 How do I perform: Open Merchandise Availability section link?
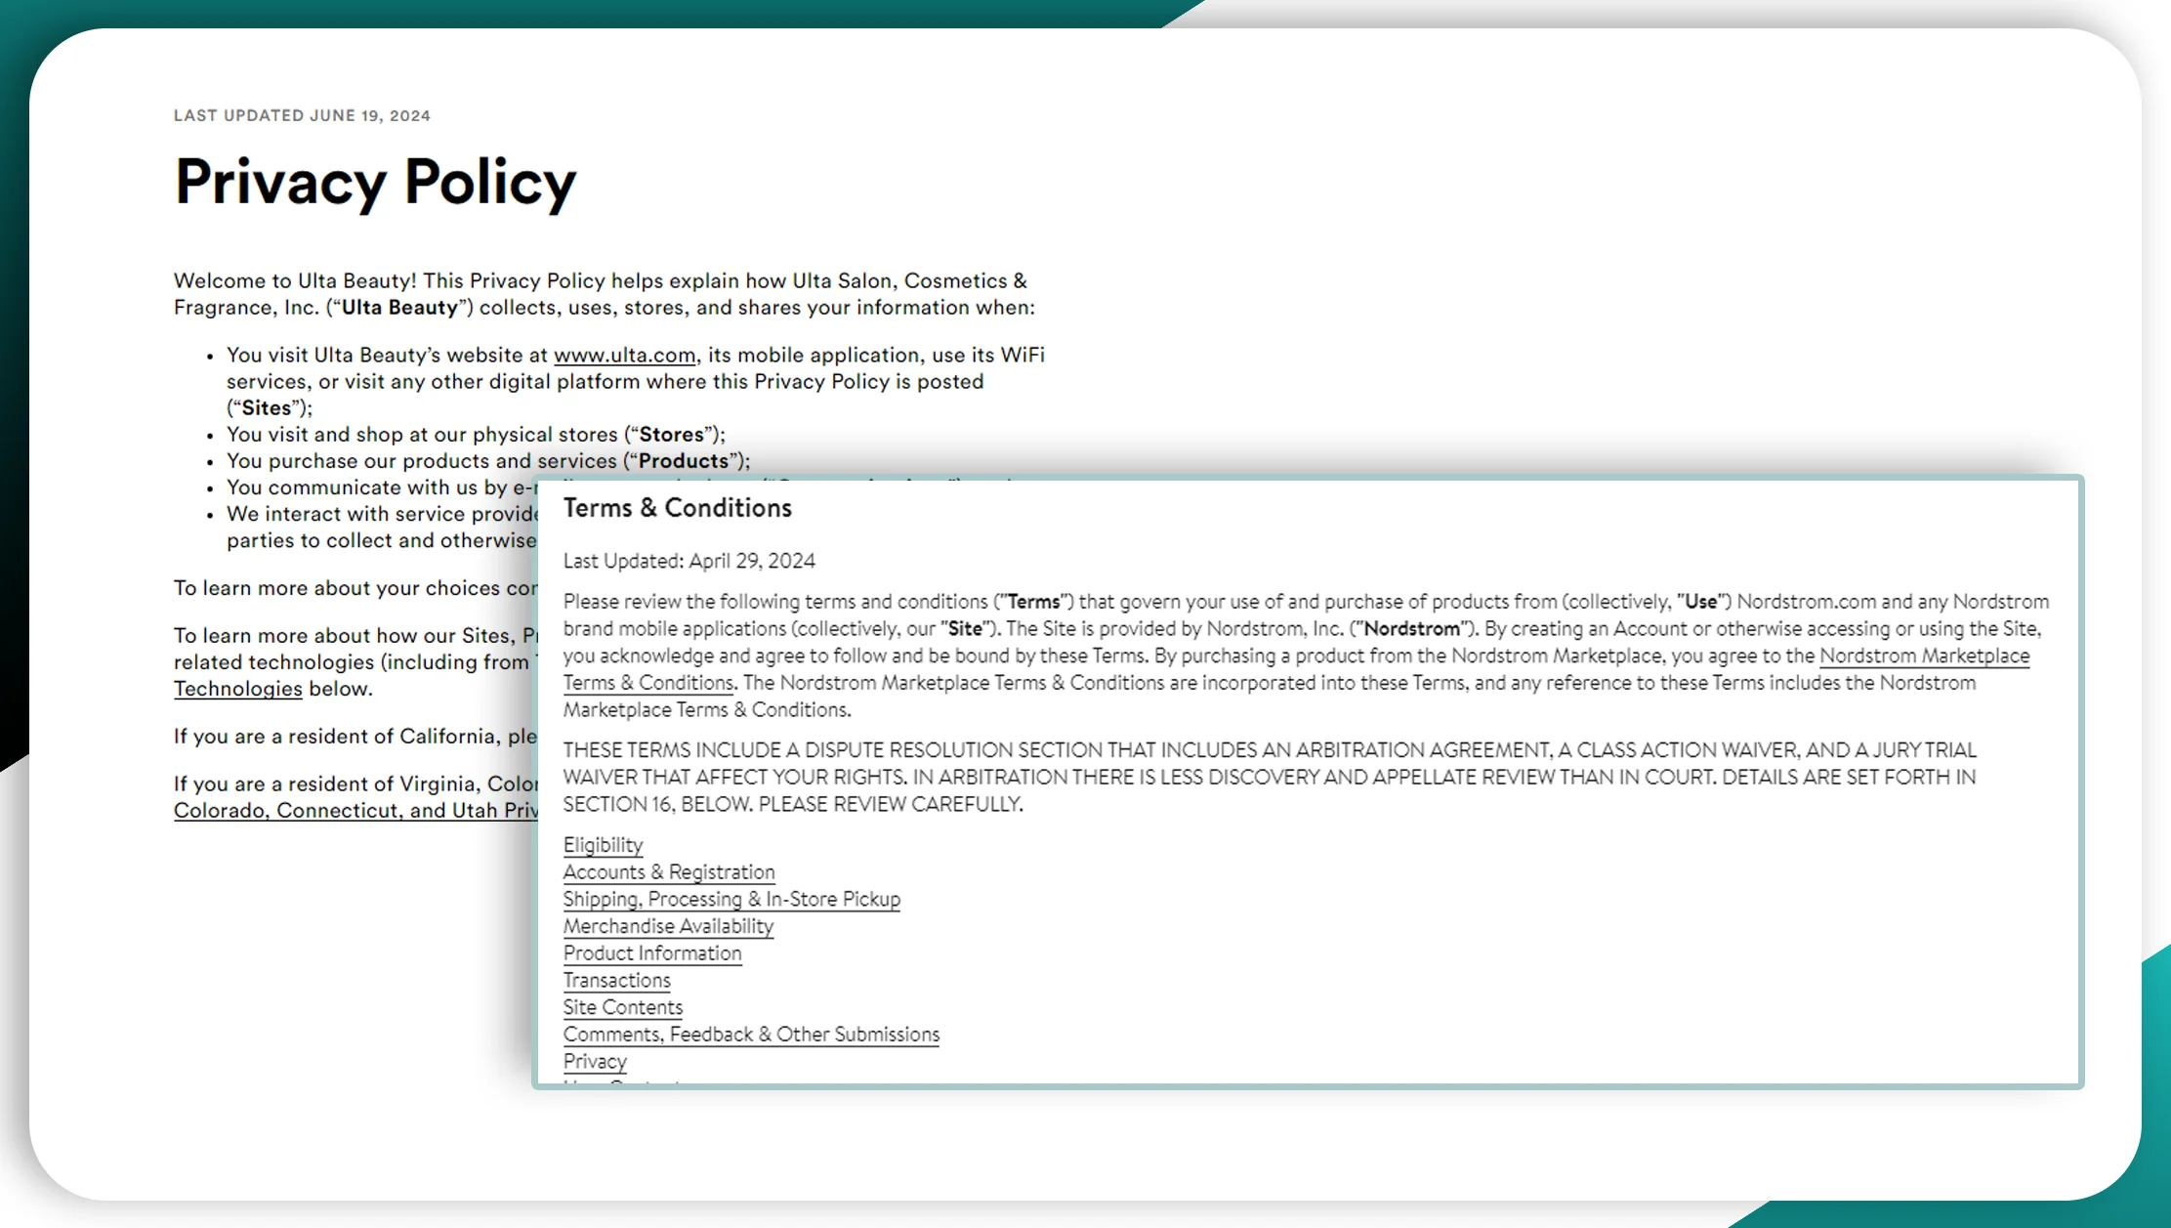pos(668,926)
